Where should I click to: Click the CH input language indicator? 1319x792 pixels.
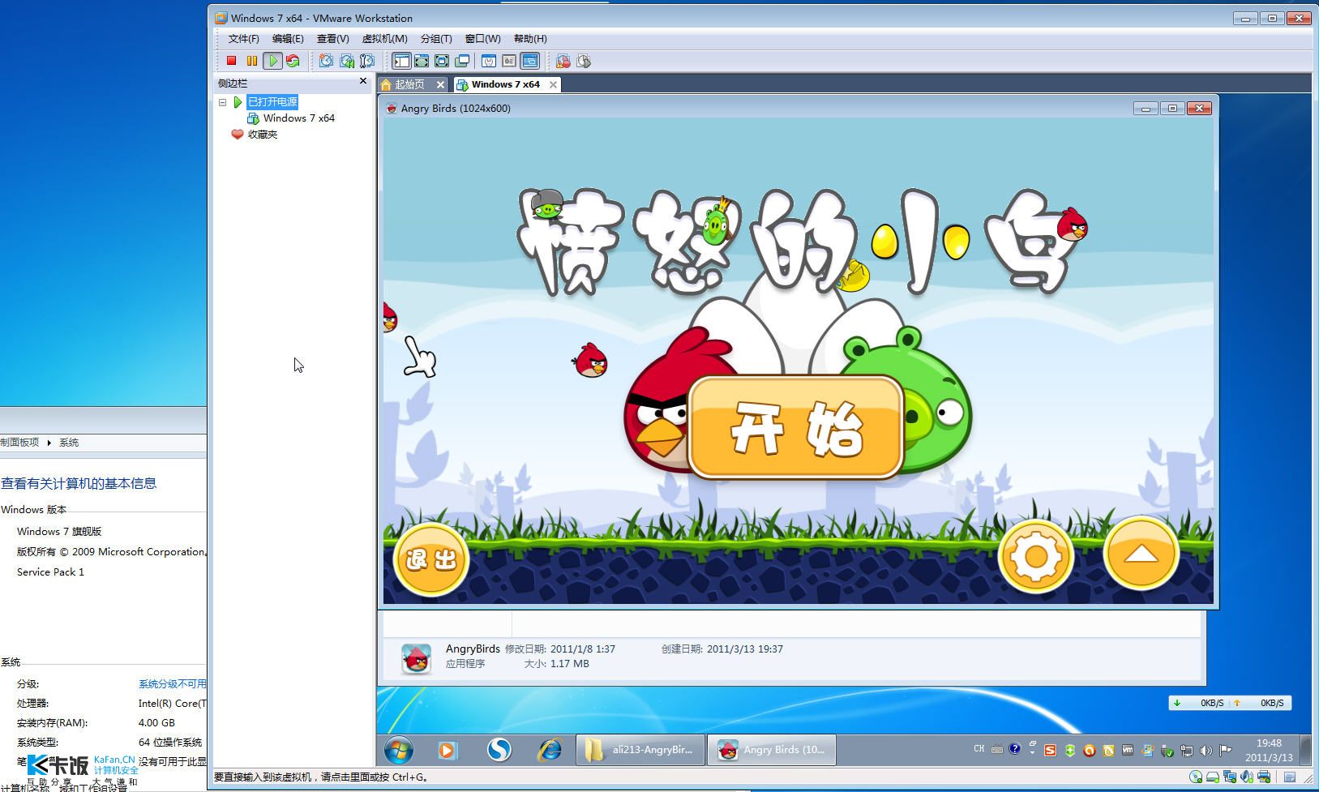[979, 749]
